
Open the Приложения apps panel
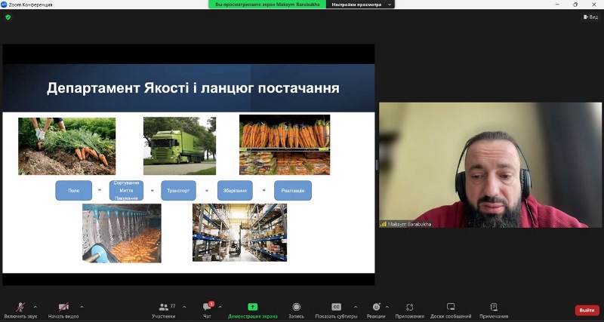tap(409, 308)
